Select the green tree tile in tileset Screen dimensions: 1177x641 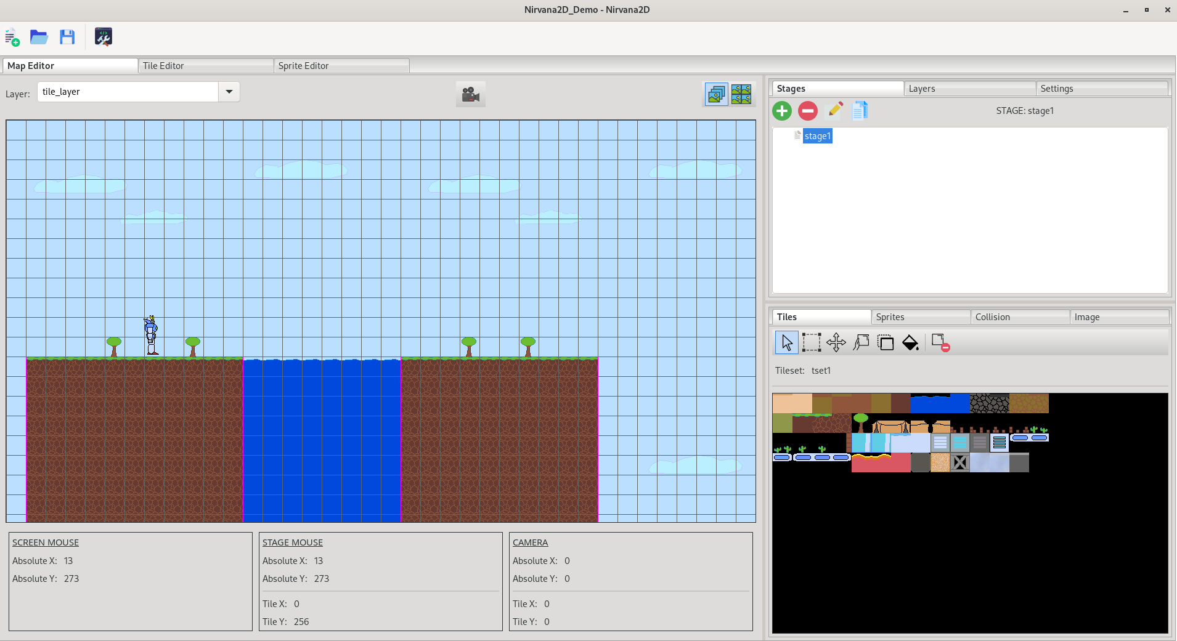tap(861, 423)
